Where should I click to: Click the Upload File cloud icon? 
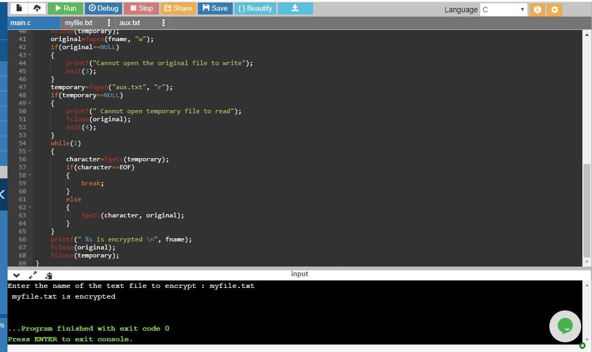(37, 8)
